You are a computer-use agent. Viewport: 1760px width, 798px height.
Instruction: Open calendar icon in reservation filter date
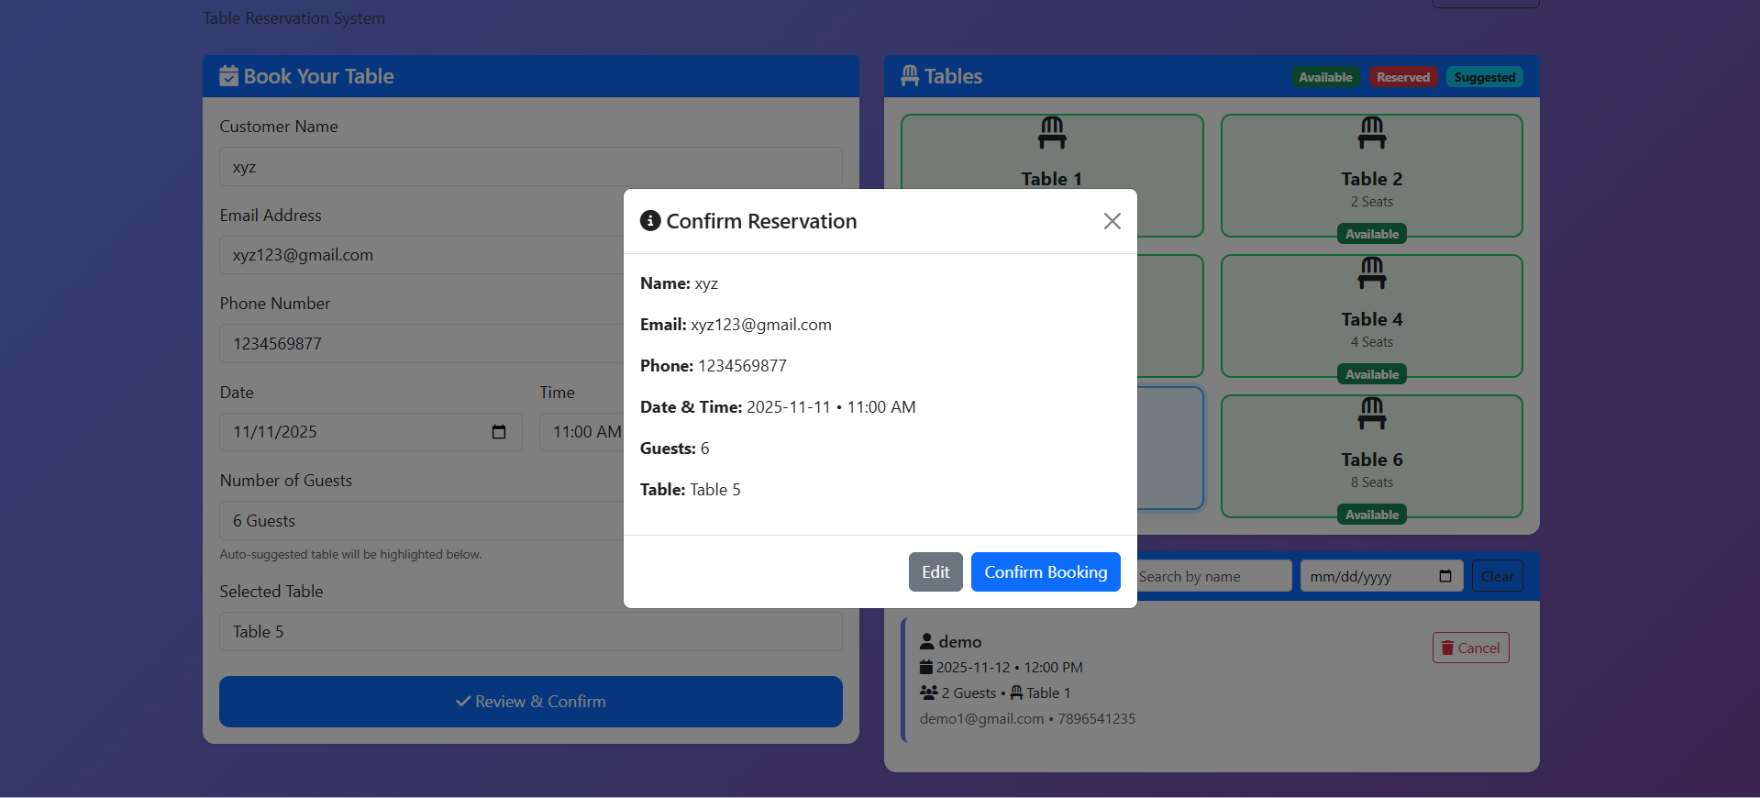[x=1445, y=576]
